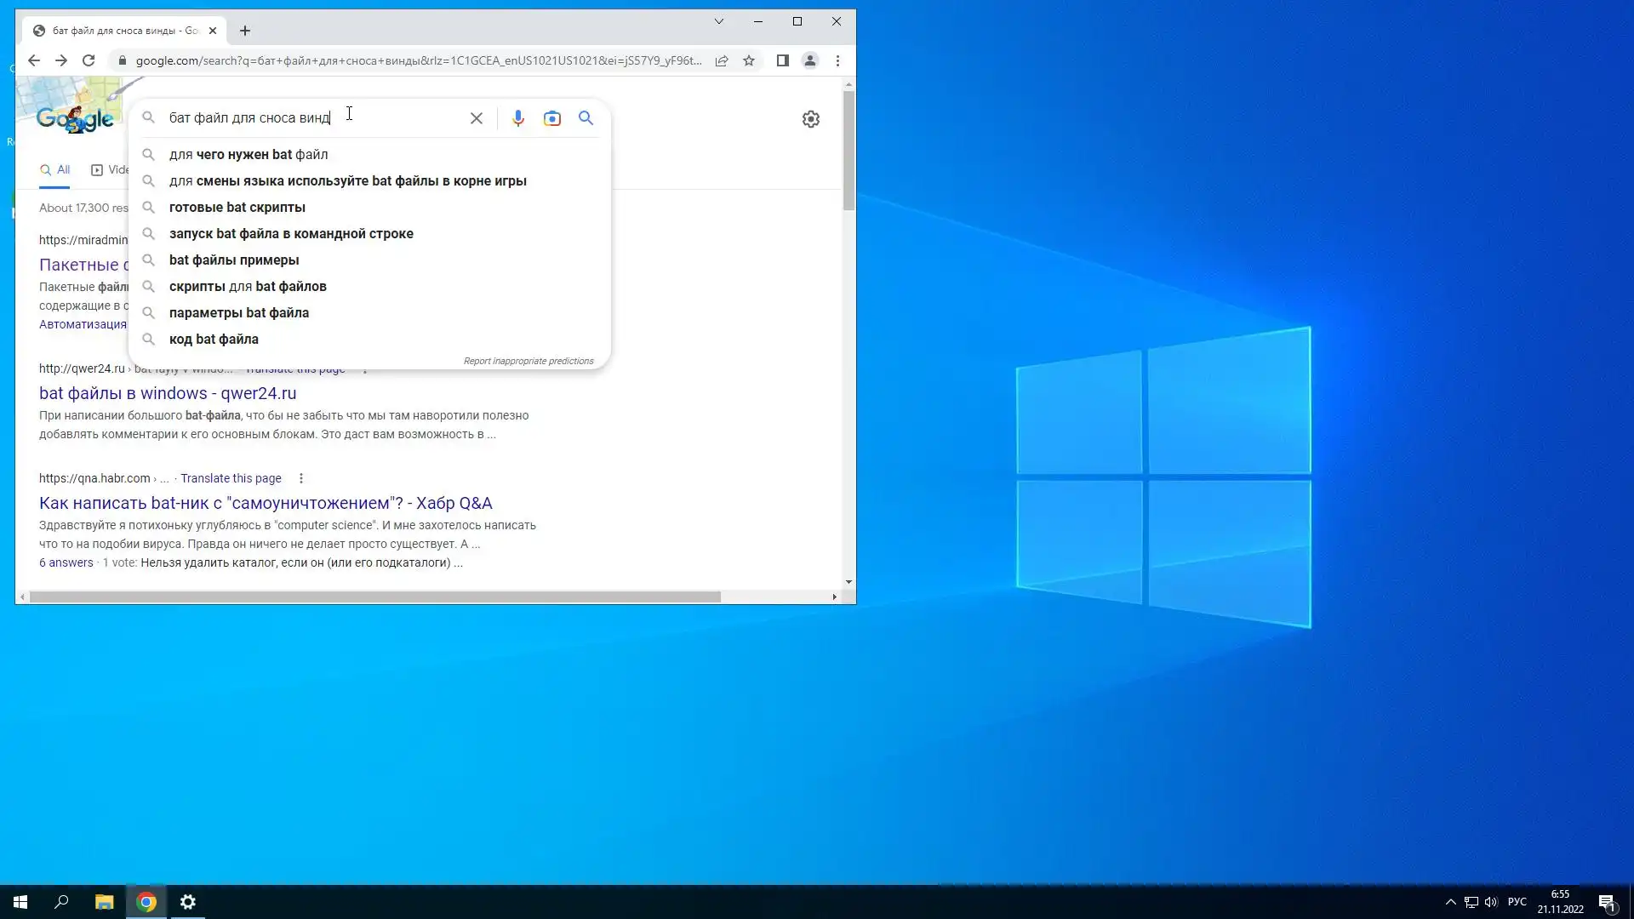1634x919 pixels.
Task: Bookmark this page with the star icon
Action: pos(749,60)
